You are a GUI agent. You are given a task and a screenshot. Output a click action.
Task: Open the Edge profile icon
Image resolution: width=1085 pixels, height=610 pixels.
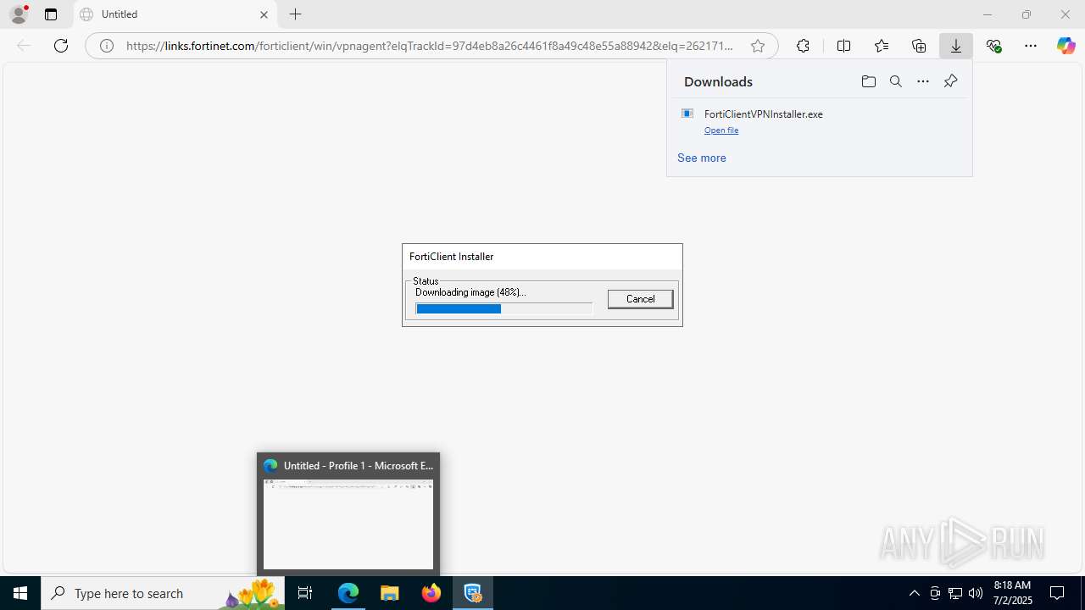(19, 14)
